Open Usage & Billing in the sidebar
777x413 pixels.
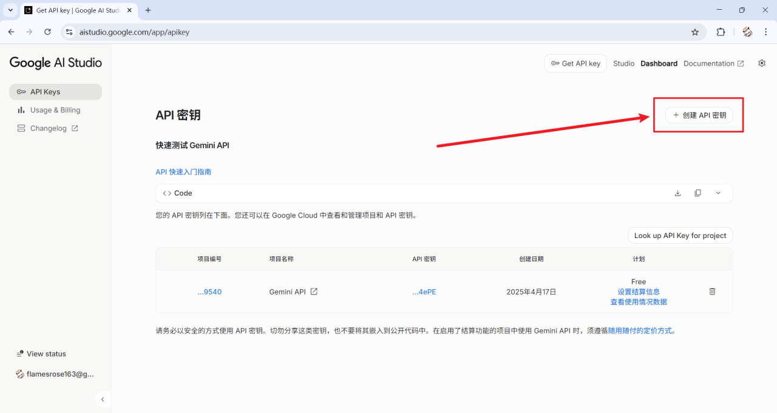click(56, 110)
